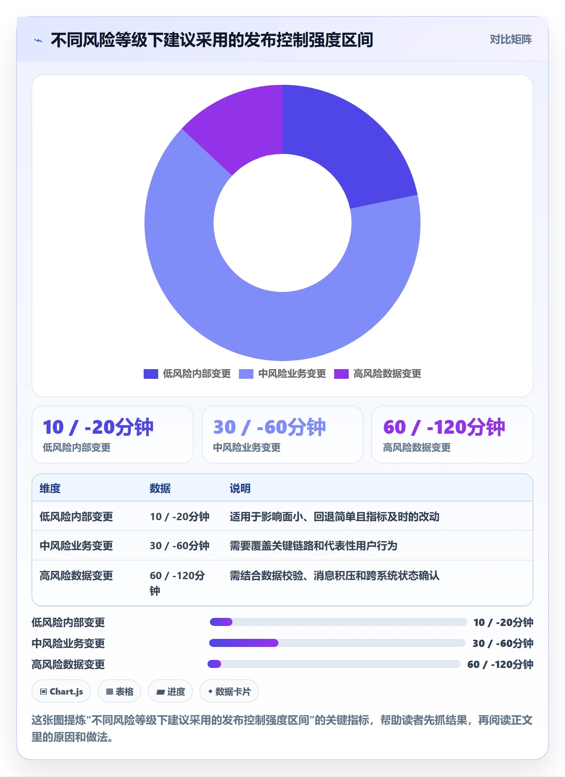Image resolution: width=565 pixels, height=777 pixels.
Task: Click the large 10 / -20分钟 stat card value
Action: [98, 427]
